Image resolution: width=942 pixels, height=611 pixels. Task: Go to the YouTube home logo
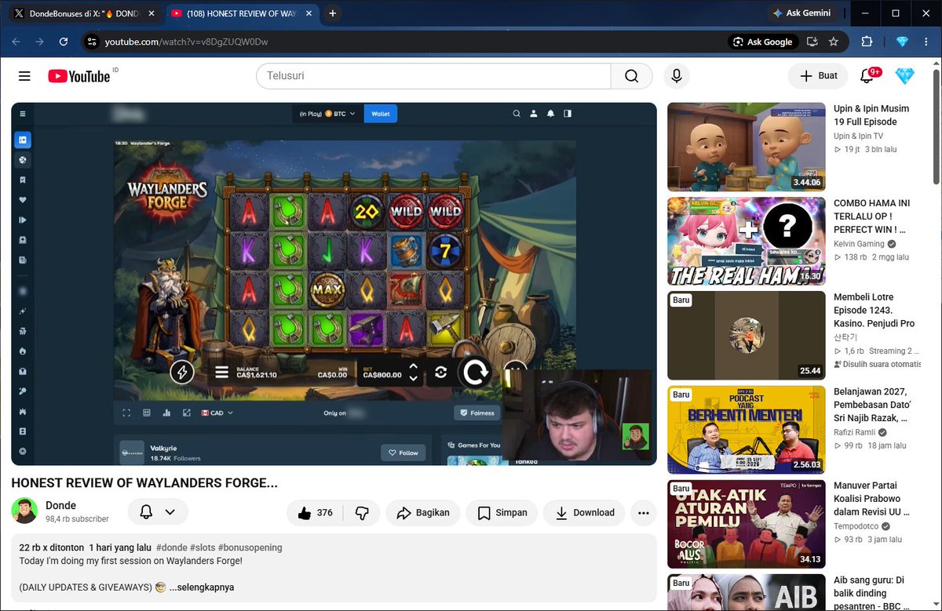click(79, 76)
